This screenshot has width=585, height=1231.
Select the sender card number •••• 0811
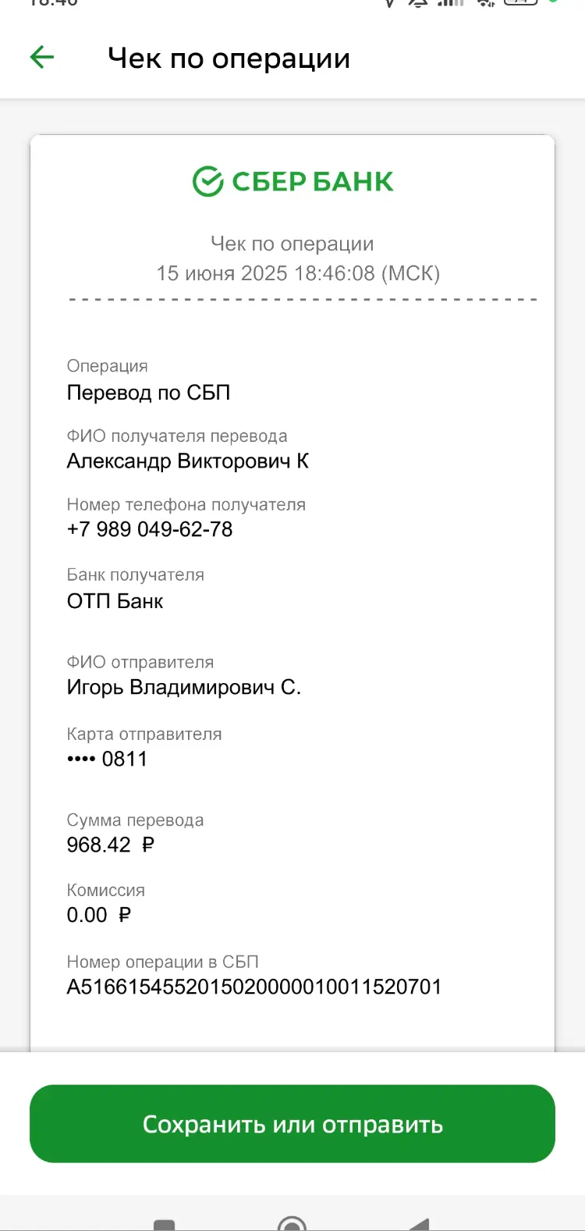(107, 759)
